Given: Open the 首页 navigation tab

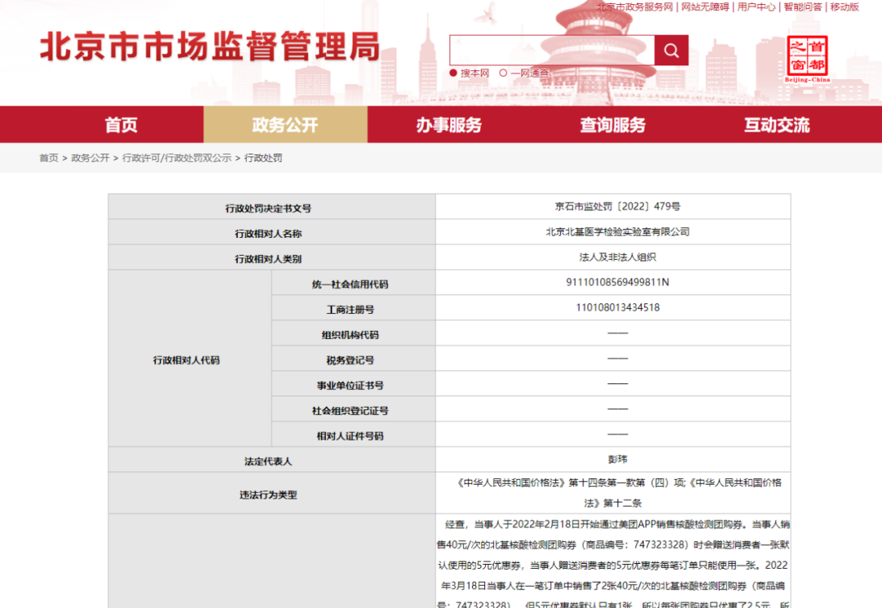Looking at the screenshot, I should 121,125.
